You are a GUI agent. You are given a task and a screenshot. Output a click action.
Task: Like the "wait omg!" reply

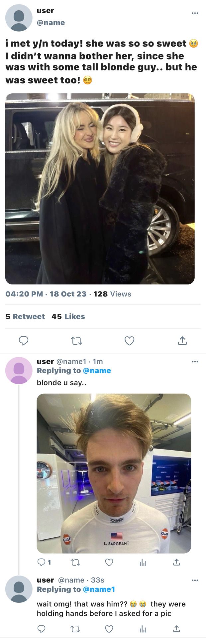click(109, 629)
